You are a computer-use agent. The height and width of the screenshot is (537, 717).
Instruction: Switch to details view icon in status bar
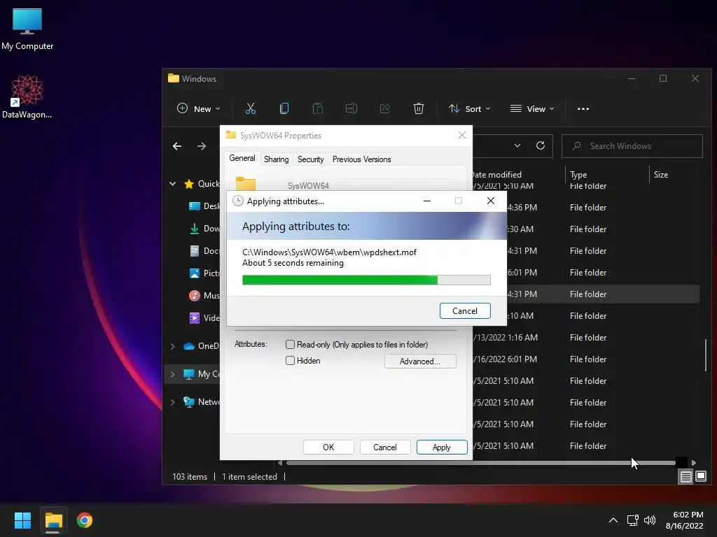point(686,477)
